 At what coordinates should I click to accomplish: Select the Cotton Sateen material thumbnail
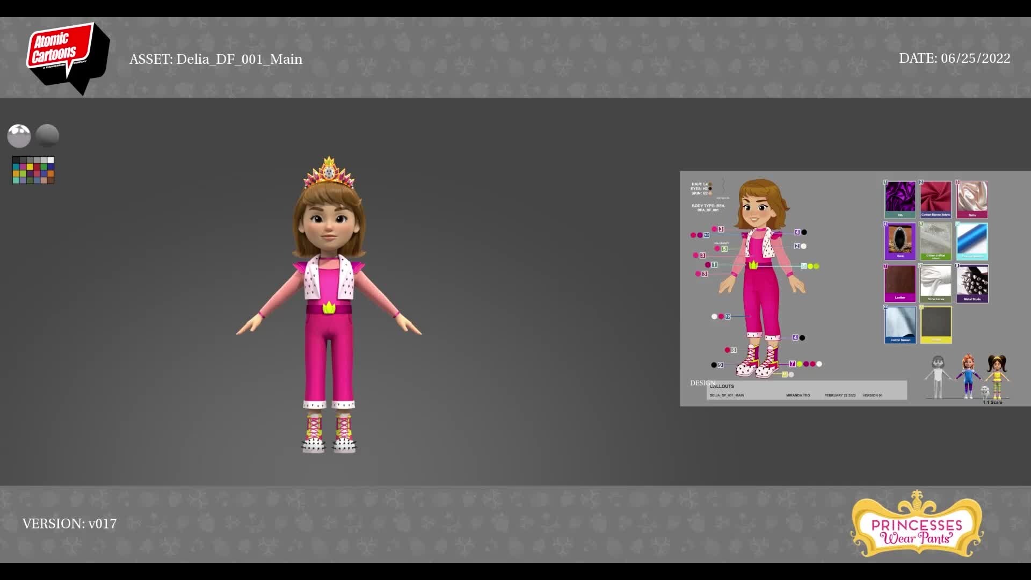click(x=900, y=324)
